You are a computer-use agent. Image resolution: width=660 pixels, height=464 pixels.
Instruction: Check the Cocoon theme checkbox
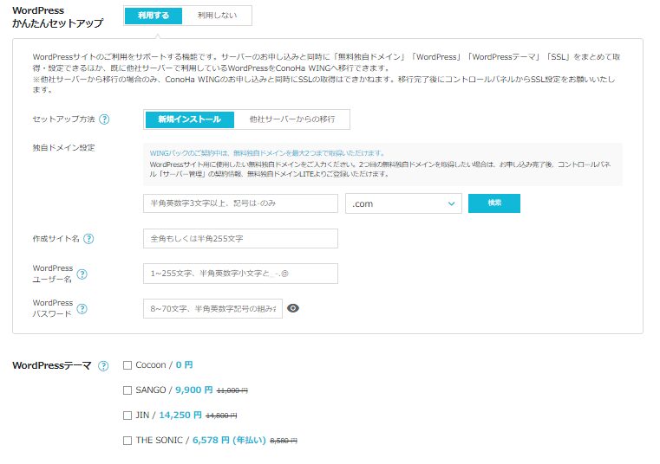127,365
